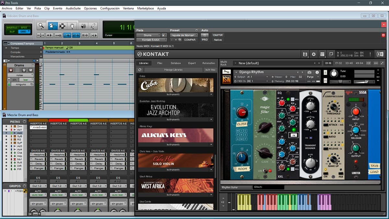Expand Evolution Jazz Archtop Instruments dropdown
Viewport: 389px width, 219px height.
(211, 119)
